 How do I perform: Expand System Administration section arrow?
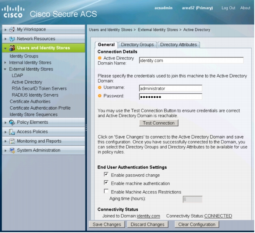pyautogui.click(x=5, y=150)
